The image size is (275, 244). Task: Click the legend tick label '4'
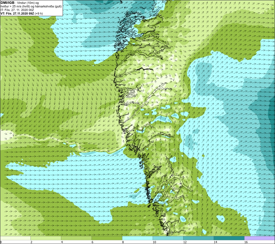[x=62, y=242]
